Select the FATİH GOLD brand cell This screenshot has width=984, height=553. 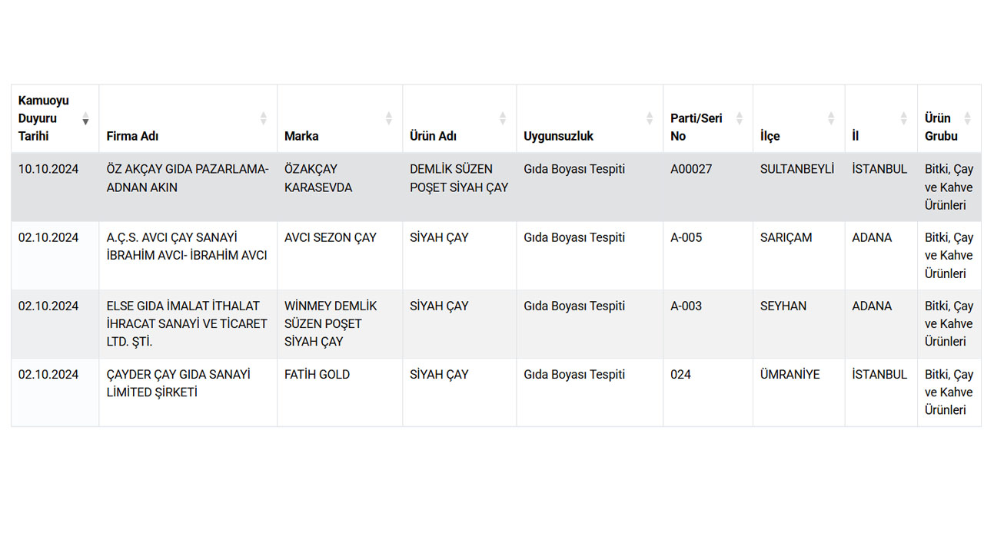[340, 392]
